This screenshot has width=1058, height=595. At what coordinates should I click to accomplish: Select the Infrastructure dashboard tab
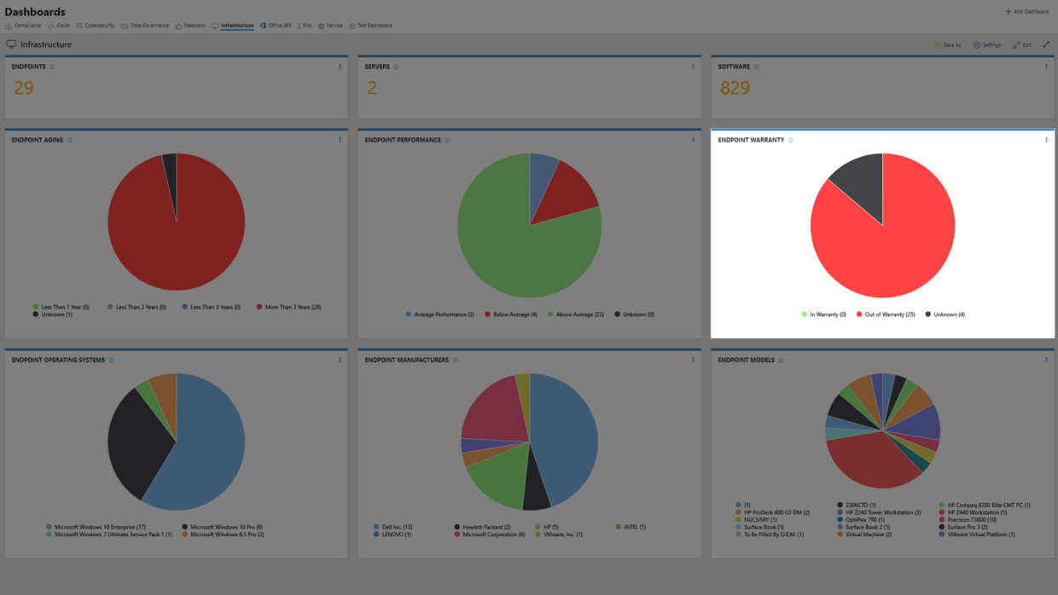(x=232, y=26)
